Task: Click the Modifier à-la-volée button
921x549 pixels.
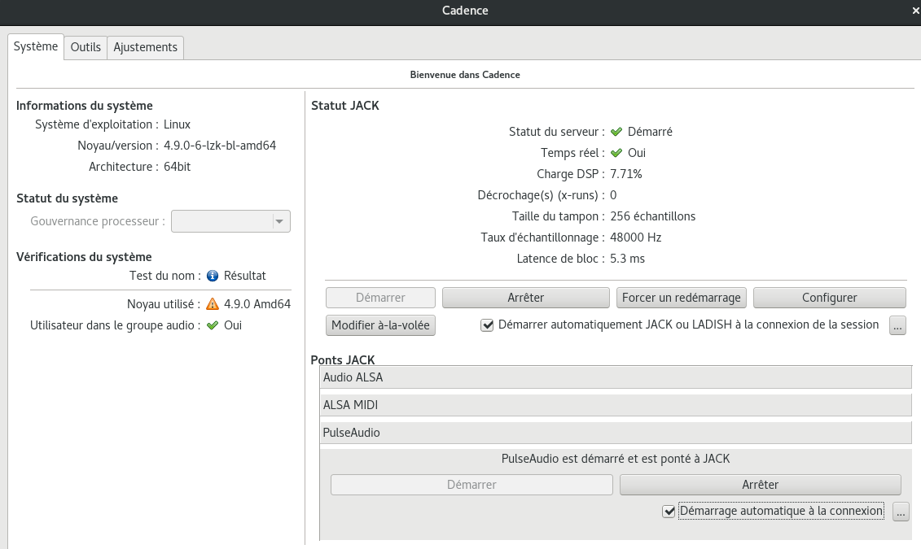Action: 380,325
